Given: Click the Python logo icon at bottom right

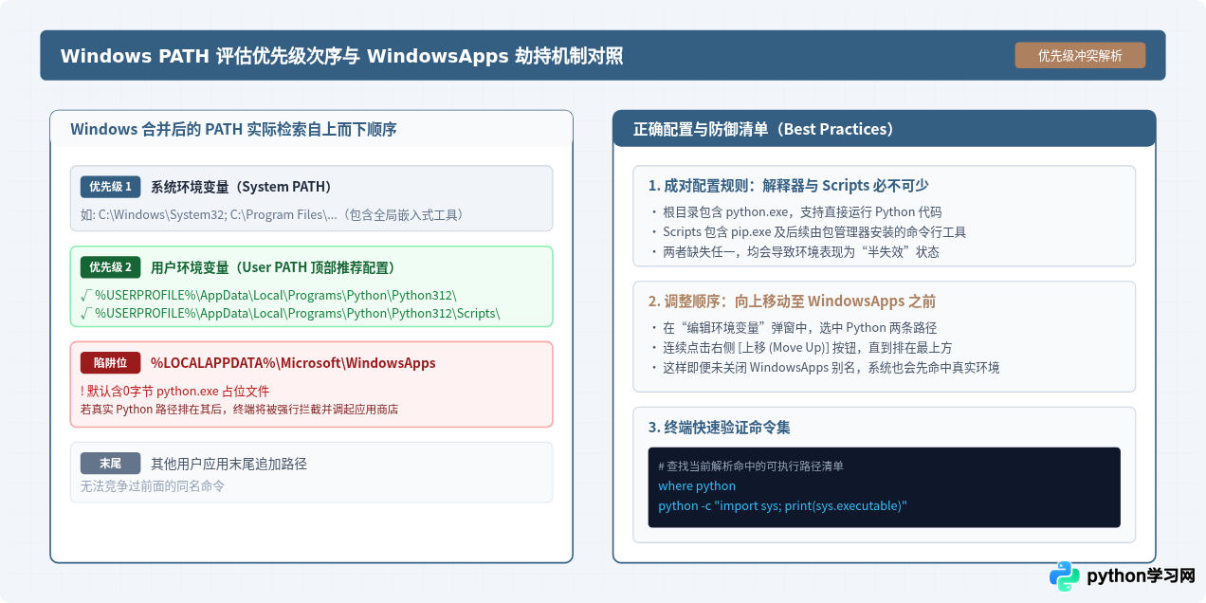Looking at the screenshot, I should click(1064, 576).
